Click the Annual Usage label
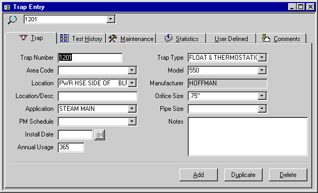This screenshot has height=193, width=318. coord(36,147)
